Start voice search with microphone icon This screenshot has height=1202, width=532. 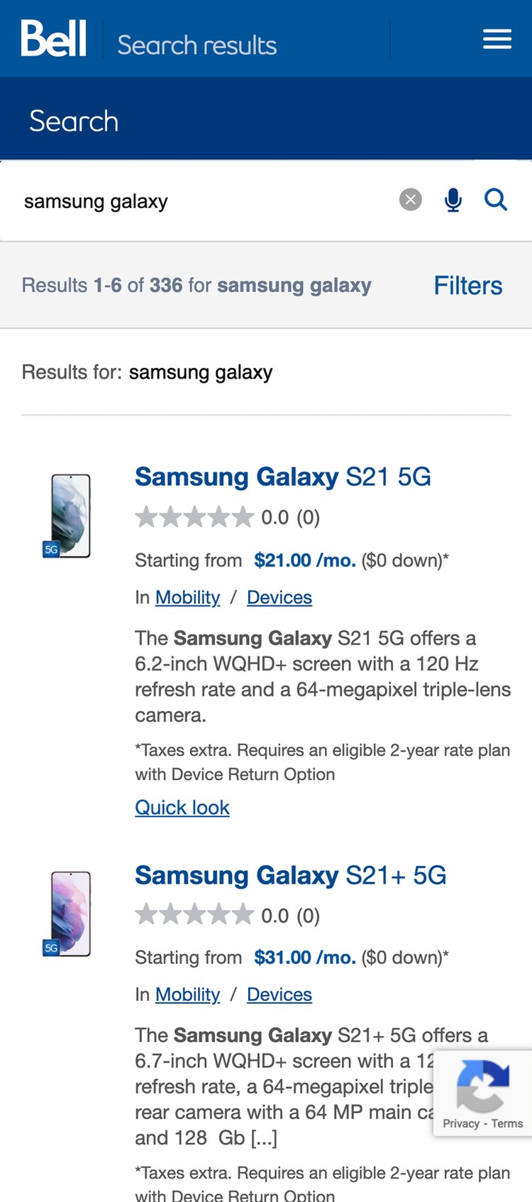453,200
